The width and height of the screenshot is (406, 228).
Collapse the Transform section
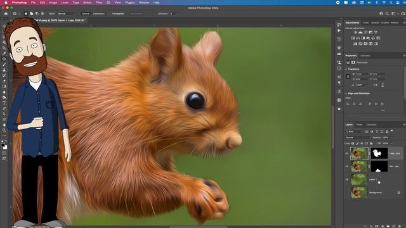pos(346,69)
